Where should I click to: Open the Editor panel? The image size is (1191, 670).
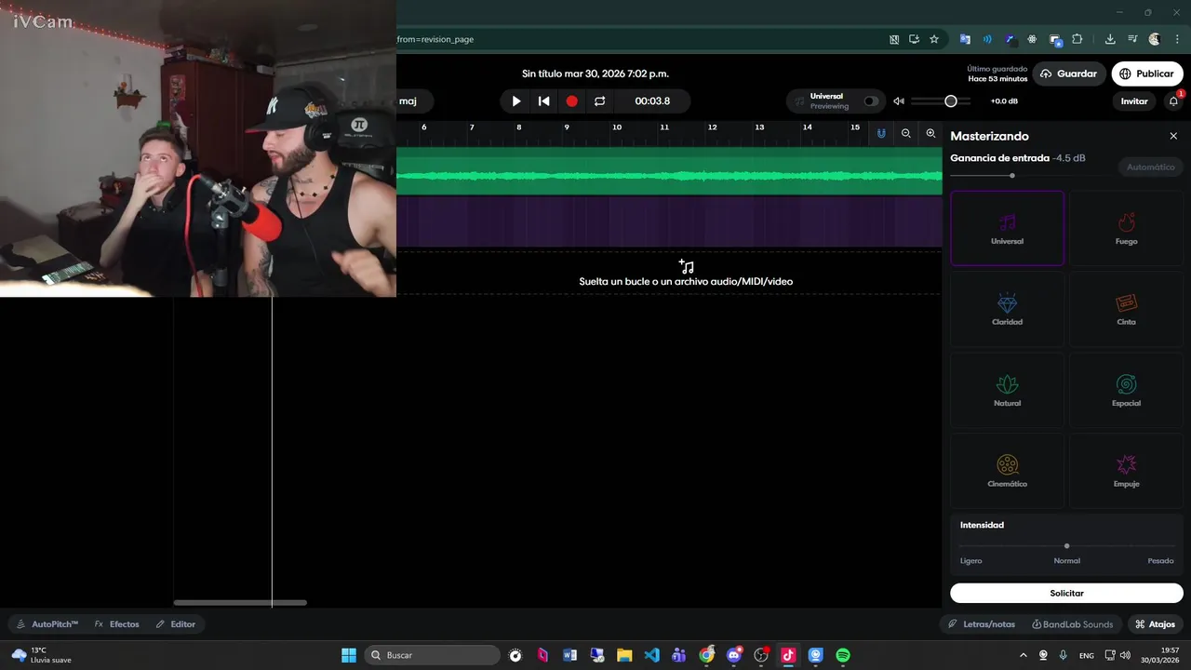coord(175,624)
